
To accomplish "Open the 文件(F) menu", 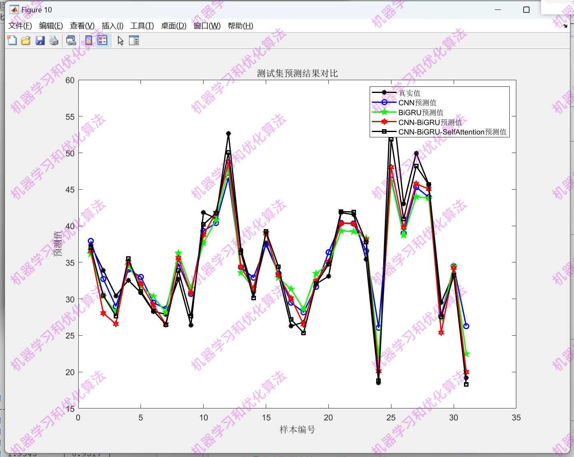I will click(19, 26).
